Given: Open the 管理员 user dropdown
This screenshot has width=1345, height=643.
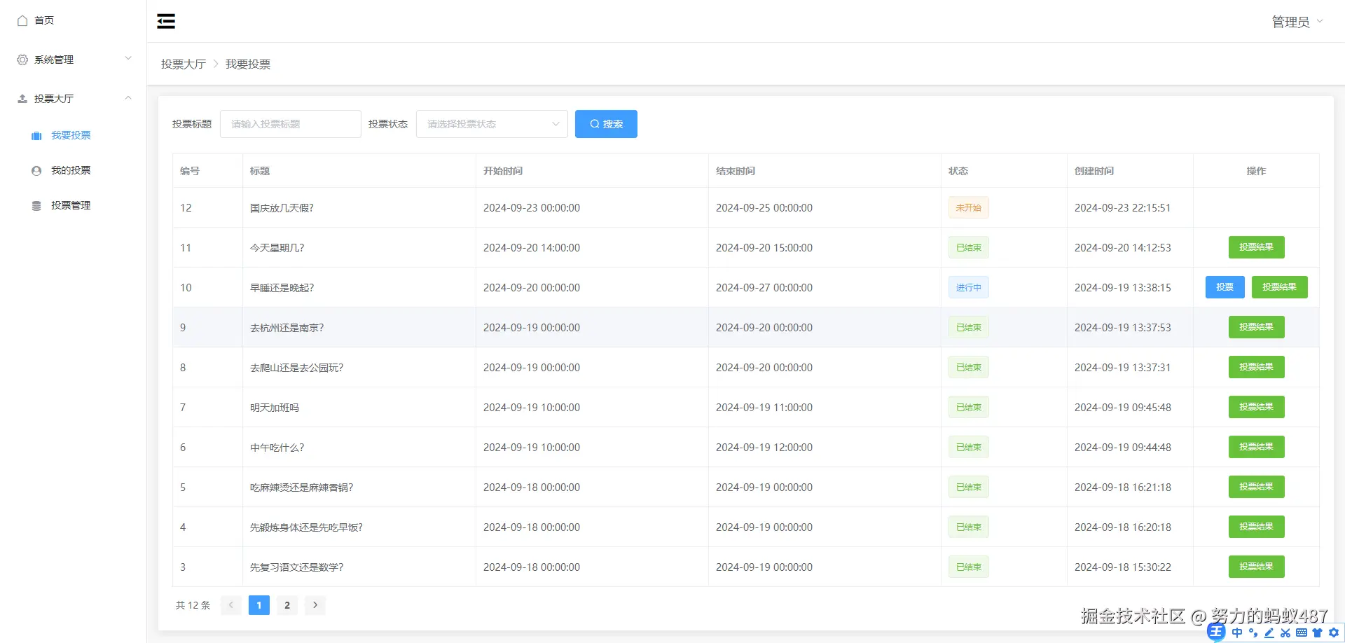Looking at the screenshot, I should tap(1297, 22).
